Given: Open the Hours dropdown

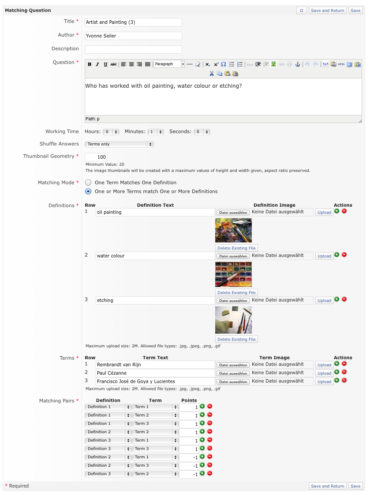Looking at the screenshot, I should [x=111, y=132].
